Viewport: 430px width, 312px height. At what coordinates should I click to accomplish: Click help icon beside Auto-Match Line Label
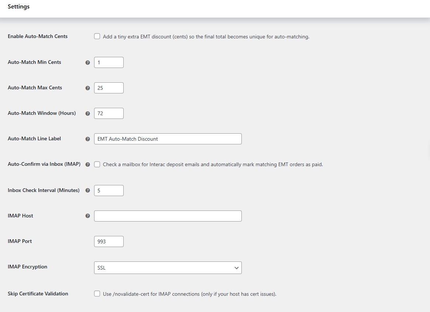[x=87, y=139]
